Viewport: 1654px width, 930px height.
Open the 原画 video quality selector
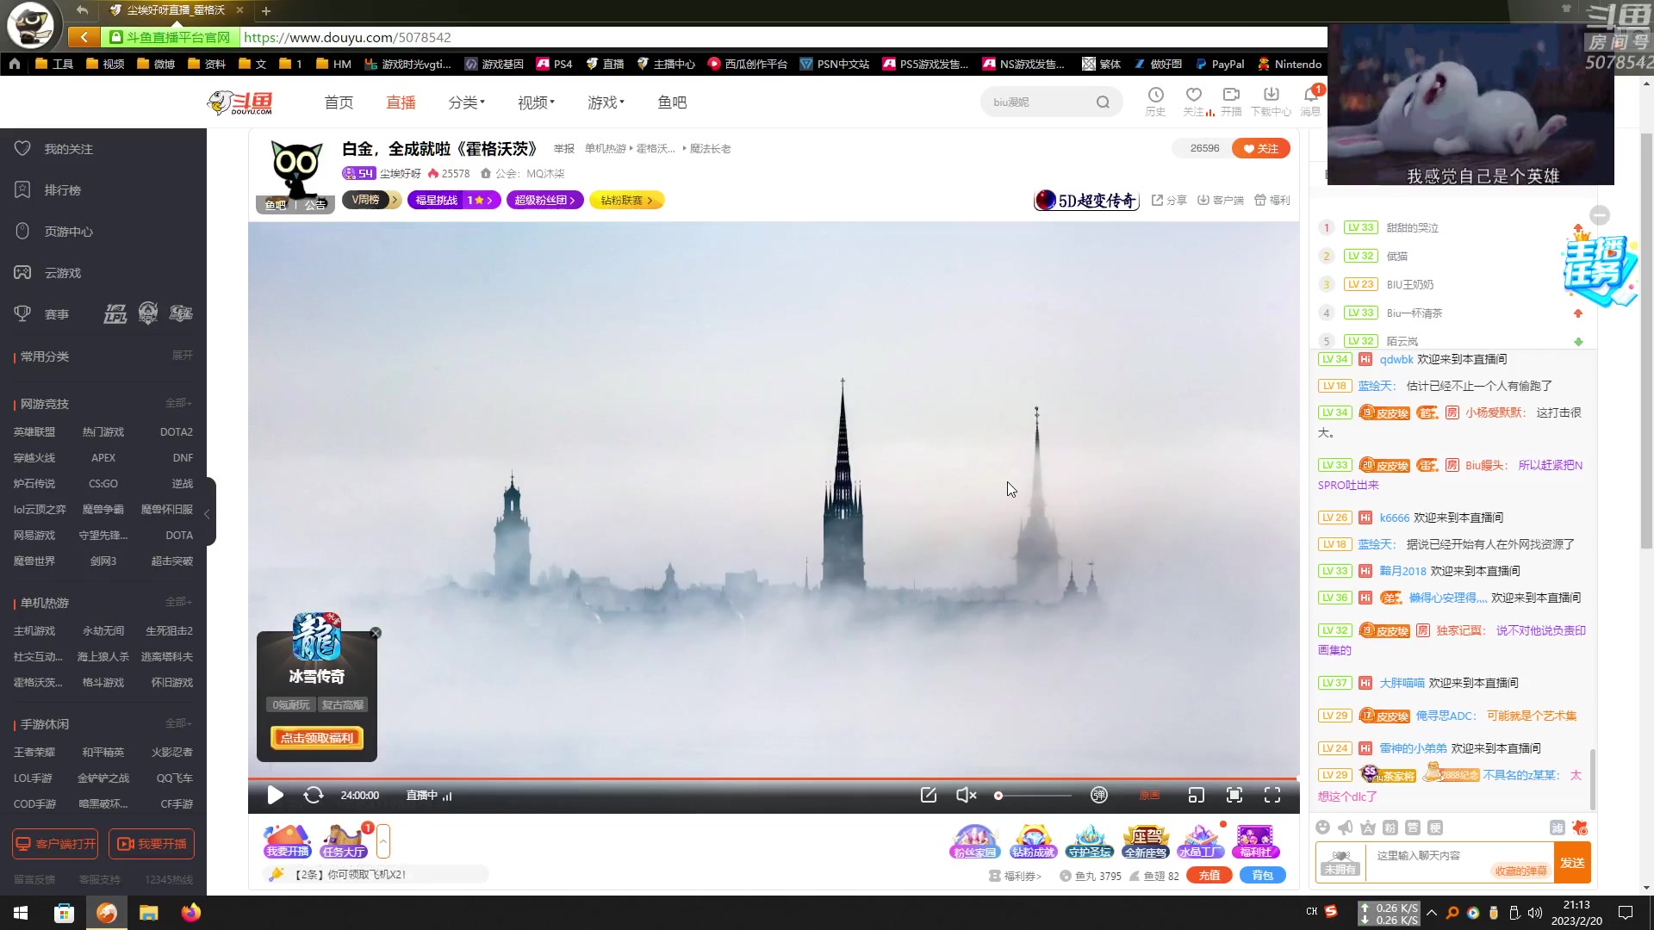pyautogui.click(x=1149, y=796)
